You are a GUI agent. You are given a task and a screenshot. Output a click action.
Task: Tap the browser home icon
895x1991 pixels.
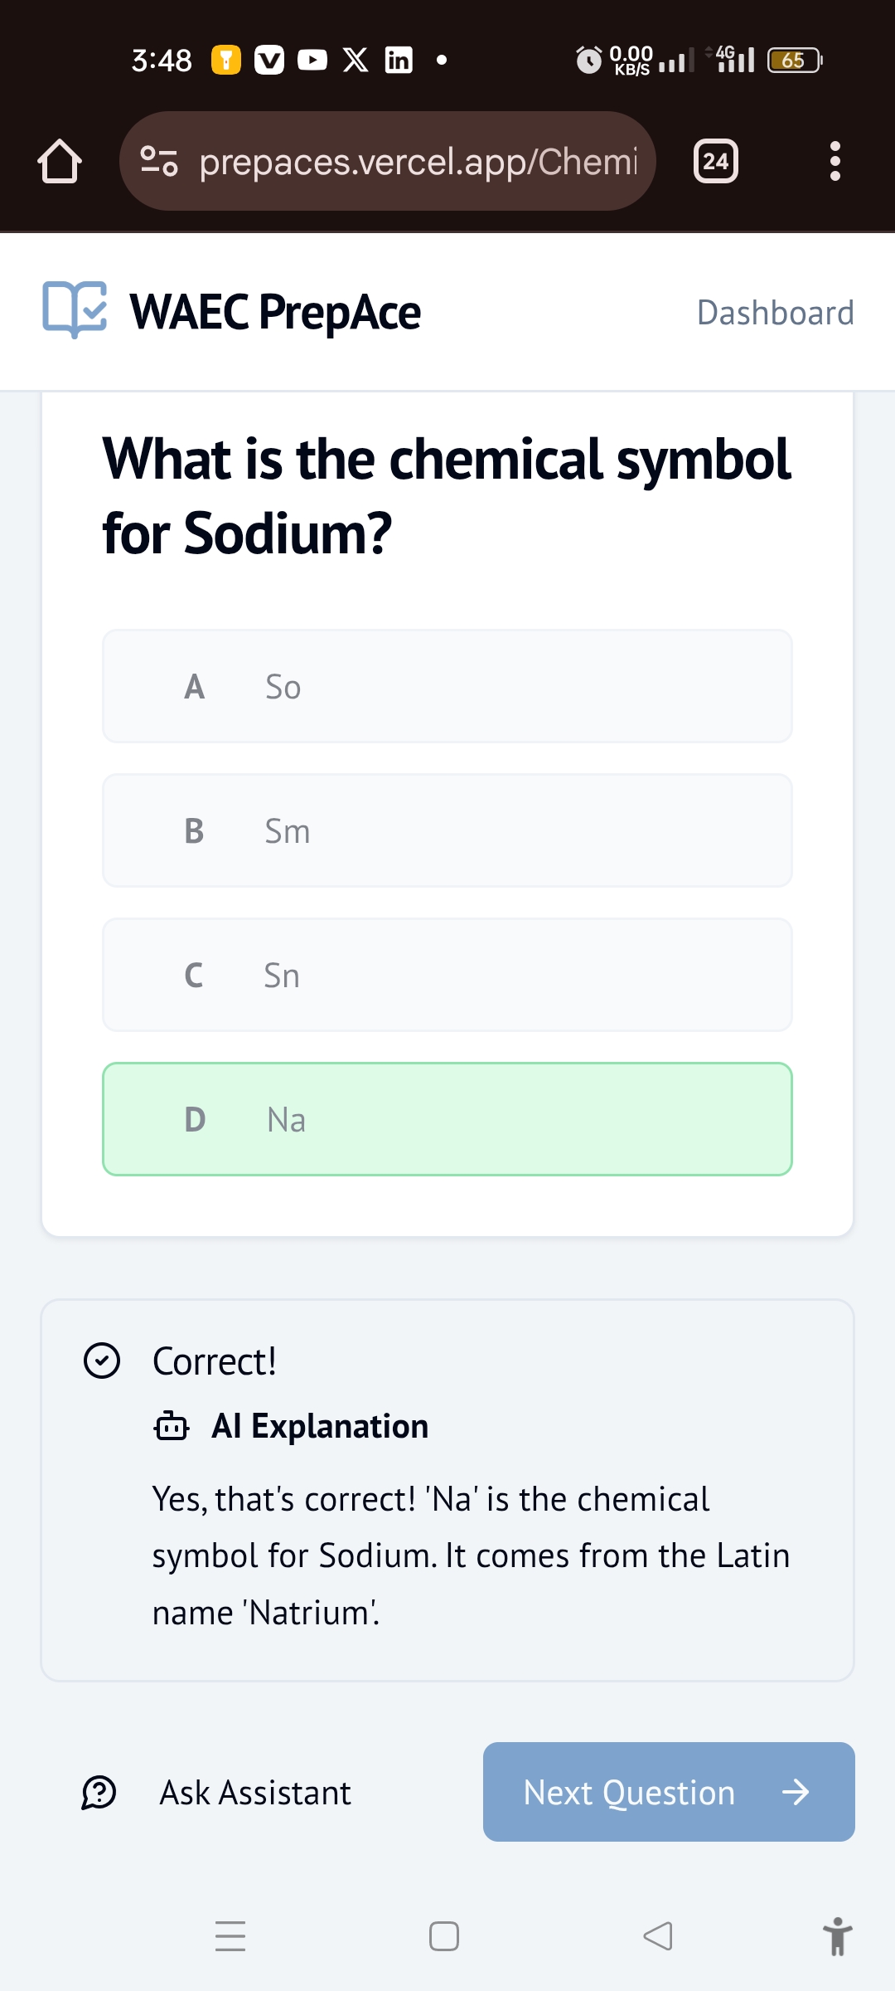(x=60, y=161)
